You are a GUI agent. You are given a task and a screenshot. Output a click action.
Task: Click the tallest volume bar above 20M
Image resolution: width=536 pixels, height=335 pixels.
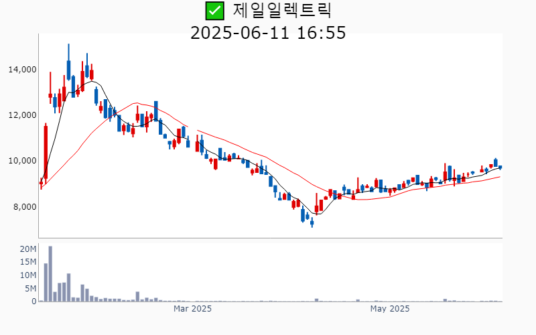click(x=50, y=274)
